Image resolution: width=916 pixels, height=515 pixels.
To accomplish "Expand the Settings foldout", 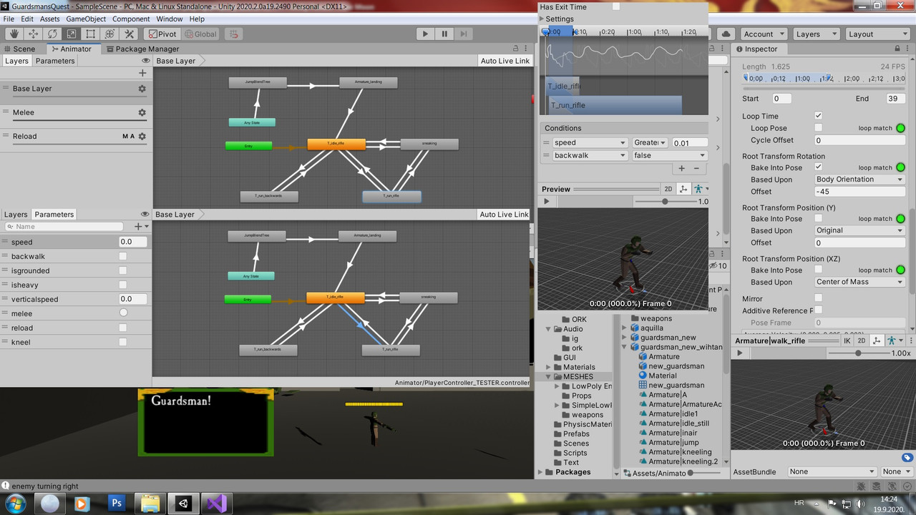I will pyautogui.click(x=541, y=19).
